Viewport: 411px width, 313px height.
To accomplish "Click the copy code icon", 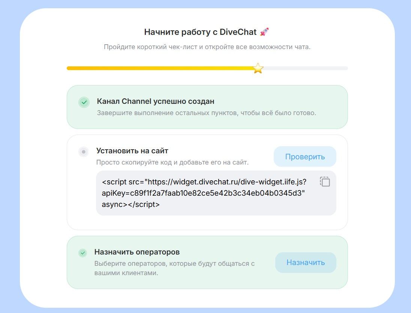I will pyautogui.click(x=325, y=182).
